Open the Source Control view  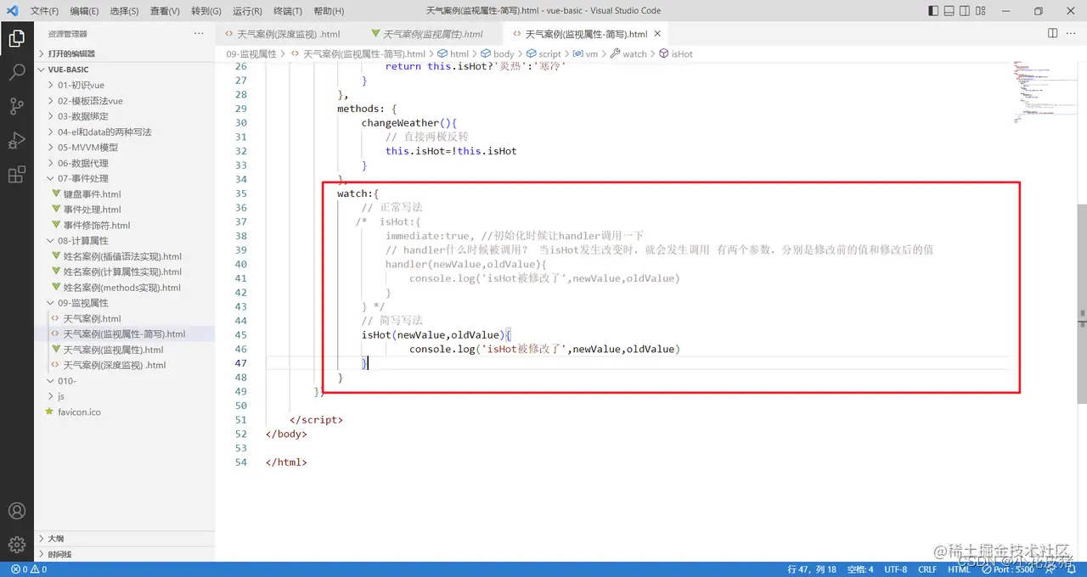pyautogui.click(x=16, y=106)
